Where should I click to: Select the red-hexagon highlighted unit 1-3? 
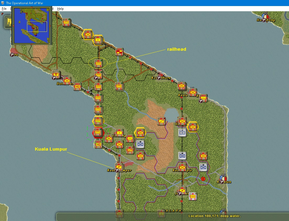click(98, 132)
